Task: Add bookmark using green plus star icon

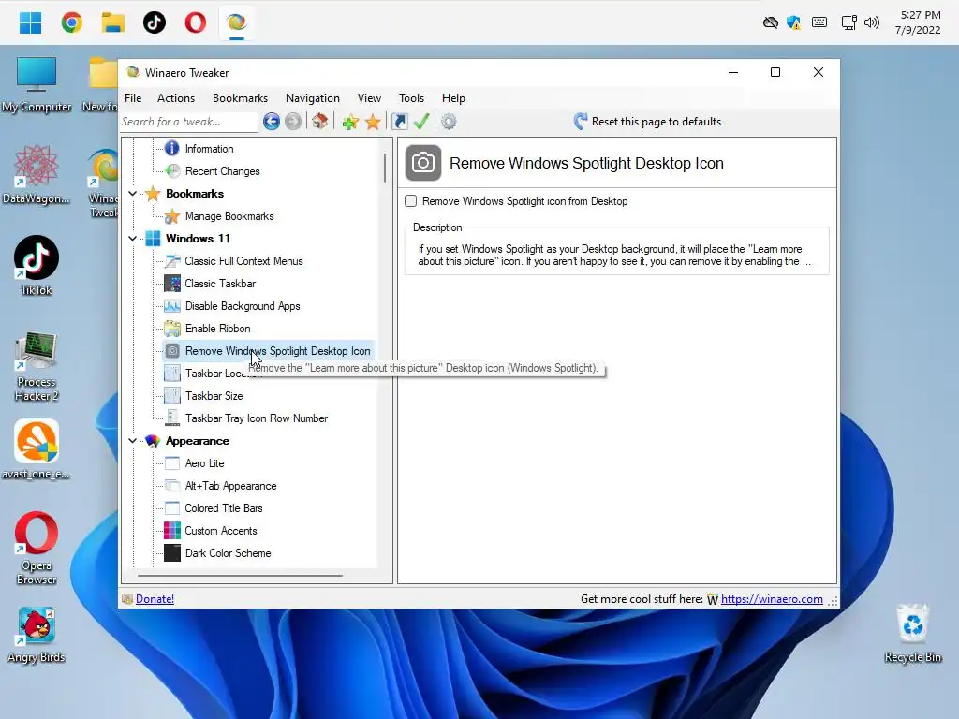Action: tap(350, 122)
